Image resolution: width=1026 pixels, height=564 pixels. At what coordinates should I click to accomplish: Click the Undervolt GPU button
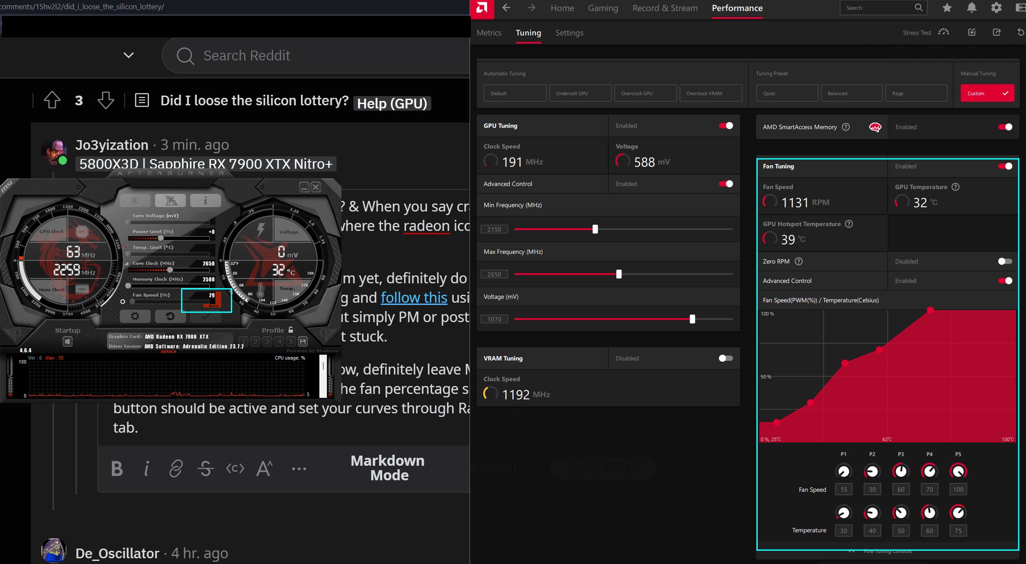580,93
